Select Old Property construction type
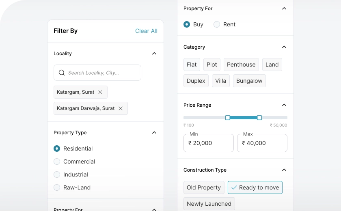Viewport: 341px width, 211px height. [x=204, y=187]
